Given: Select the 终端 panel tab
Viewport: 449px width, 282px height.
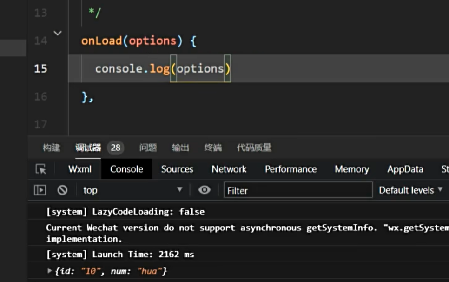Looking at the screenshot, I should click(x=213, y=148).
